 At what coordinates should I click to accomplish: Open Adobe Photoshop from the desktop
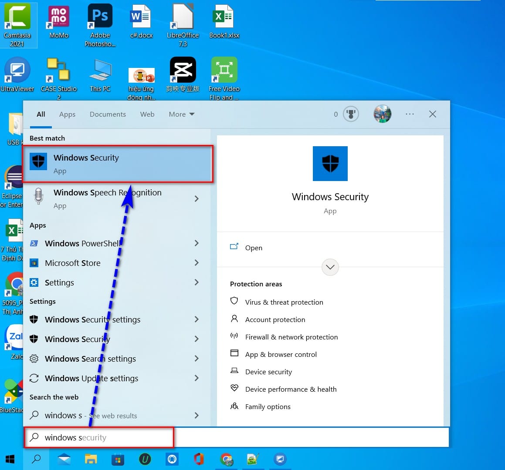100,15
